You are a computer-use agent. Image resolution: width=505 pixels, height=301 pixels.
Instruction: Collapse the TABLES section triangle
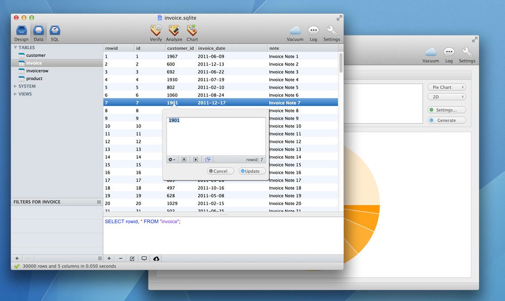click(15, 48)
